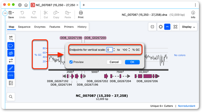Viewport: 202px width, 112px height.
Task: Switch to linear map view
Action: pyautogui.click(x=167, y=27)
